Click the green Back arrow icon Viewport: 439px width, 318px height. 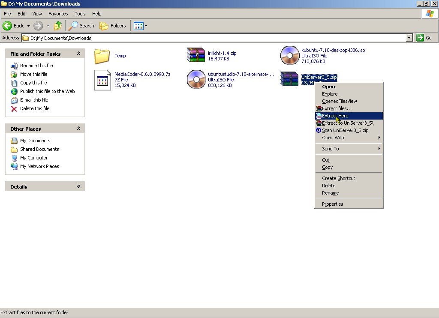(7, 26)
